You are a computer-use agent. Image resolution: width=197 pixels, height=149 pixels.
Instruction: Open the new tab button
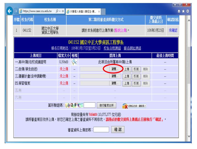tap(103, 12)
